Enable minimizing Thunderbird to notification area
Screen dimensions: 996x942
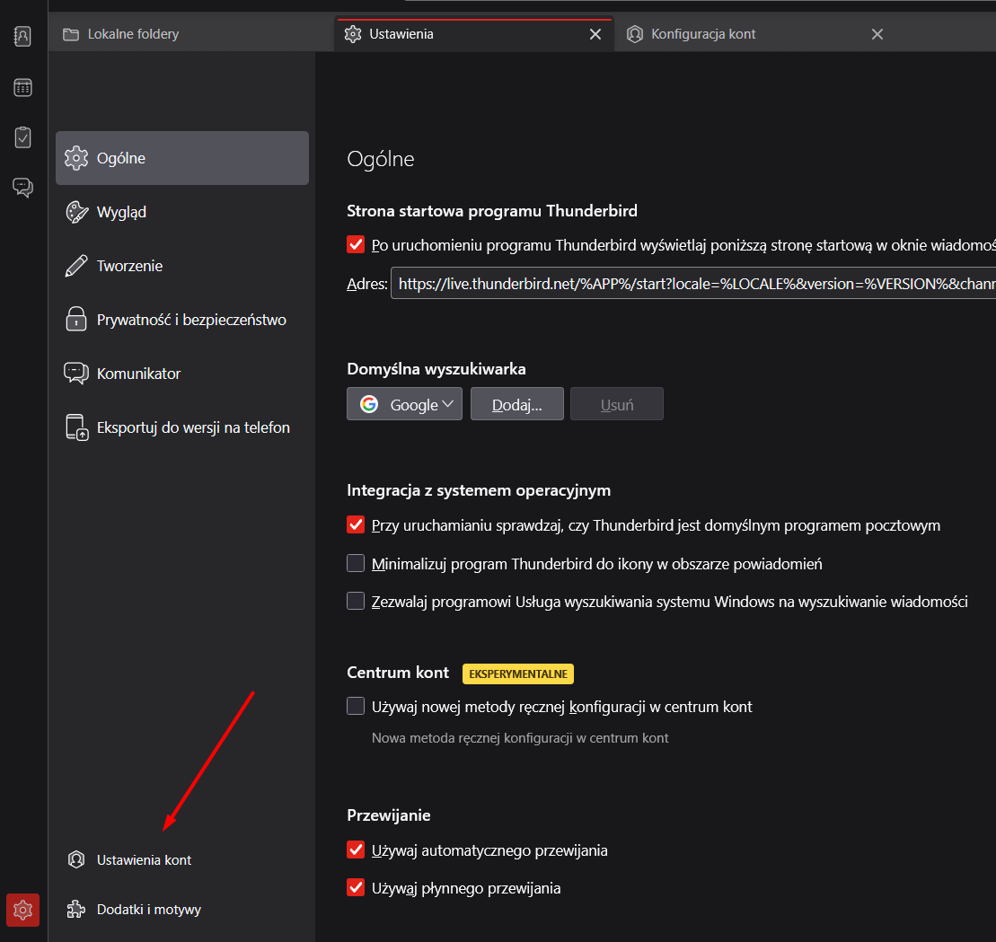(356, 563)
